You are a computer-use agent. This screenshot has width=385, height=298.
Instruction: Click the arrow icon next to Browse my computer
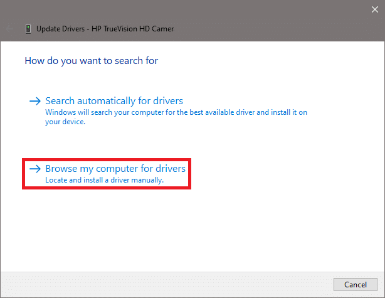(x=35, y=169)
